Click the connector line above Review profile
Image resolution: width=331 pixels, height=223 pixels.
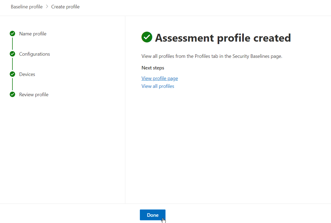[12, 84]
